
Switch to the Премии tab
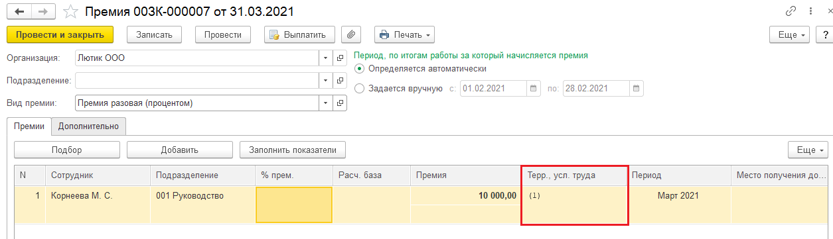(x=29, y=126)
